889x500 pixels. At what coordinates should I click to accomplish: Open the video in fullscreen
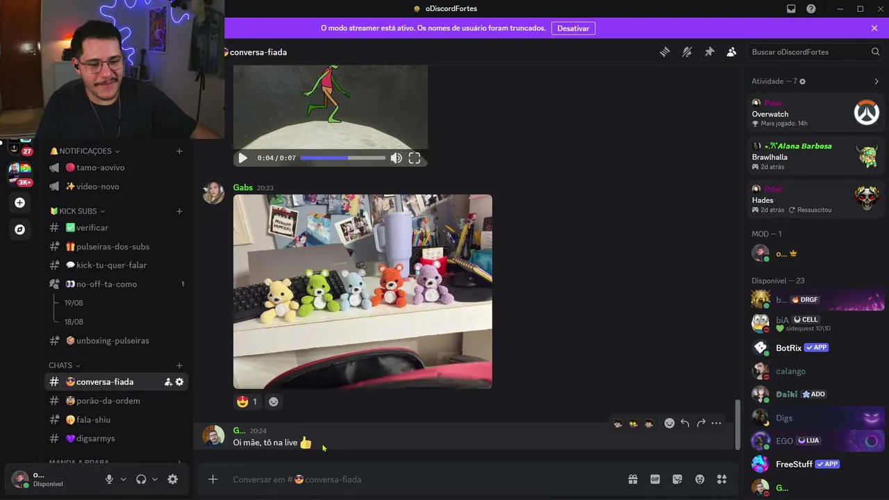(x=415, y=158)
